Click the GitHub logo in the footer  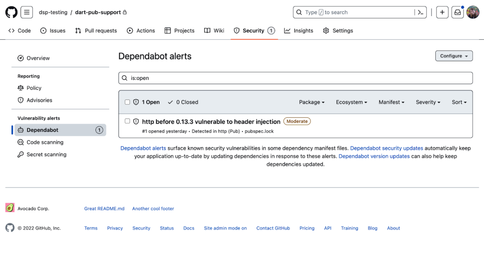[x=10, y=228]
